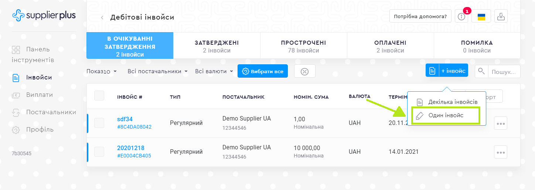Click the clear selection X icon button

click(x=304, y=71)
